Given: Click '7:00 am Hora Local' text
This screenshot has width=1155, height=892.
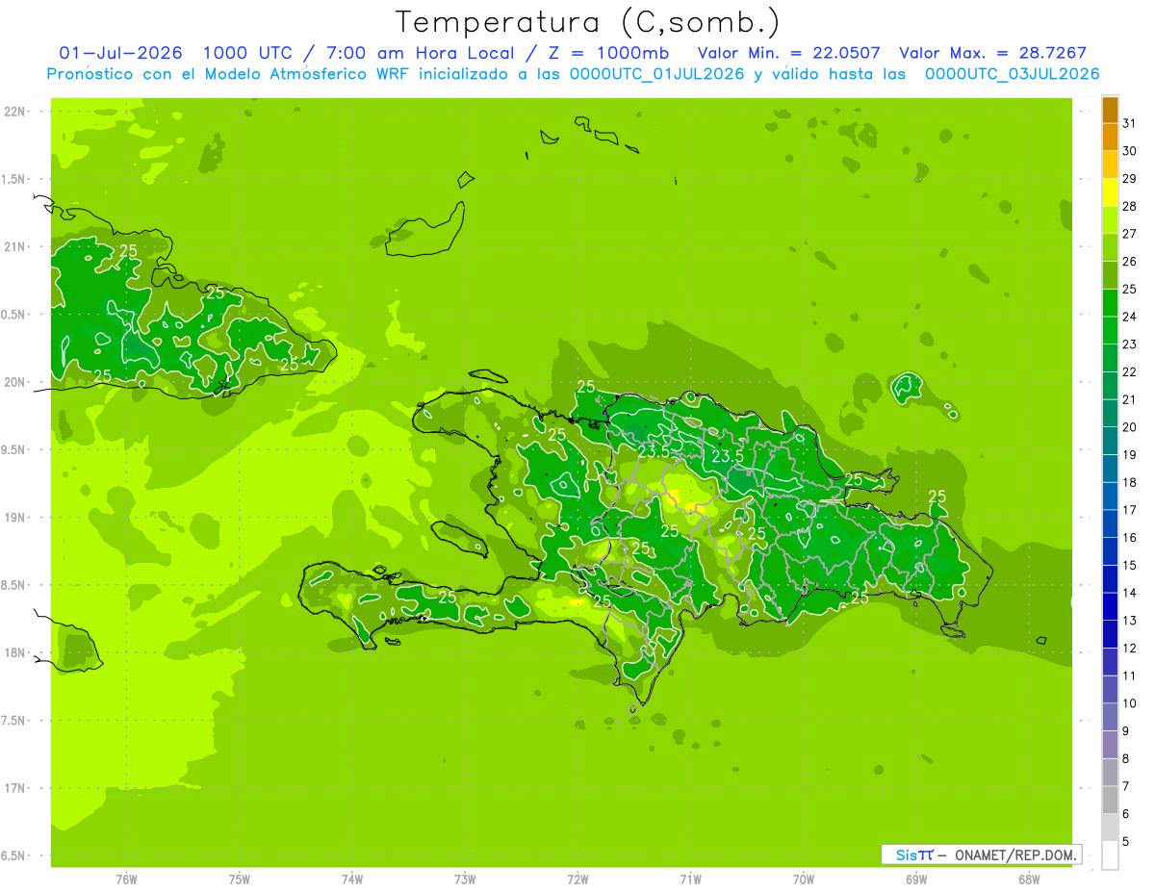Looking at the screenshot, I should click(420, 53).
